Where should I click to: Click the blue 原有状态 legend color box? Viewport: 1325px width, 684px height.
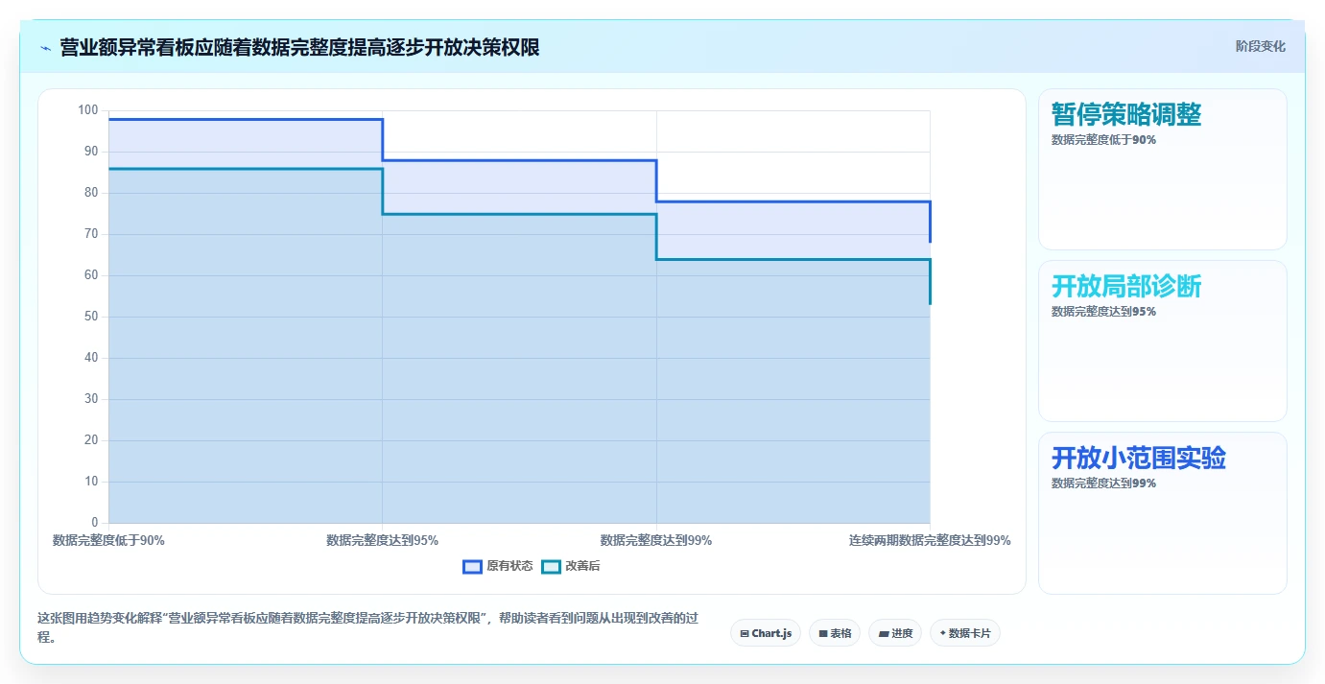click(472, 566)
